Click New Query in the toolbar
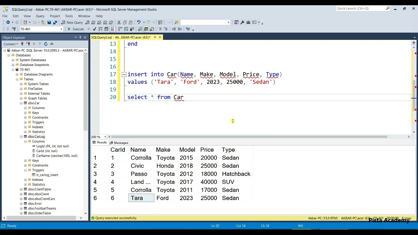418x235 pixels. [72, 23]
